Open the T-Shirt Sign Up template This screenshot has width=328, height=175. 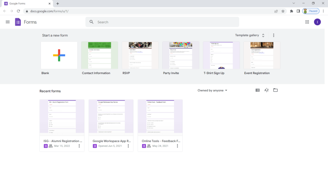pos(221,55)
